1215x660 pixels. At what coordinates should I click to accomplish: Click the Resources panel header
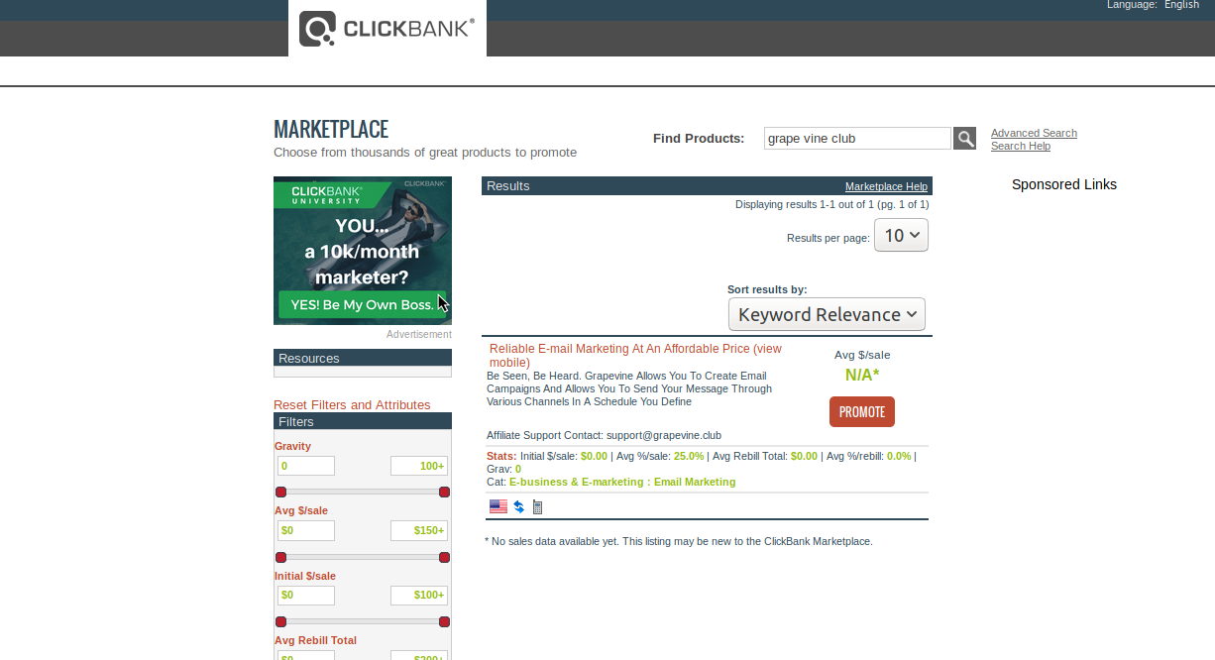(363, 358)
